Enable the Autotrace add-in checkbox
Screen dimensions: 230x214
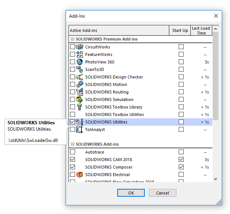(72, 152)
